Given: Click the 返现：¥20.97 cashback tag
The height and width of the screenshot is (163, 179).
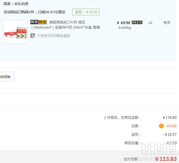Looking at the screenshot, I should (x=86, y=12).
